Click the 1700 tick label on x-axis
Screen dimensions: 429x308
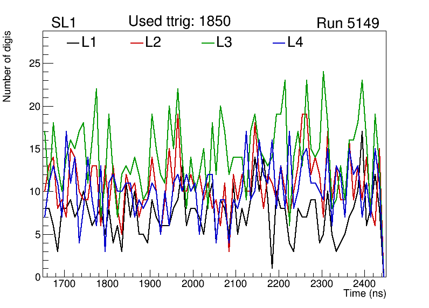pyautogui.click(x=64, y=284)
